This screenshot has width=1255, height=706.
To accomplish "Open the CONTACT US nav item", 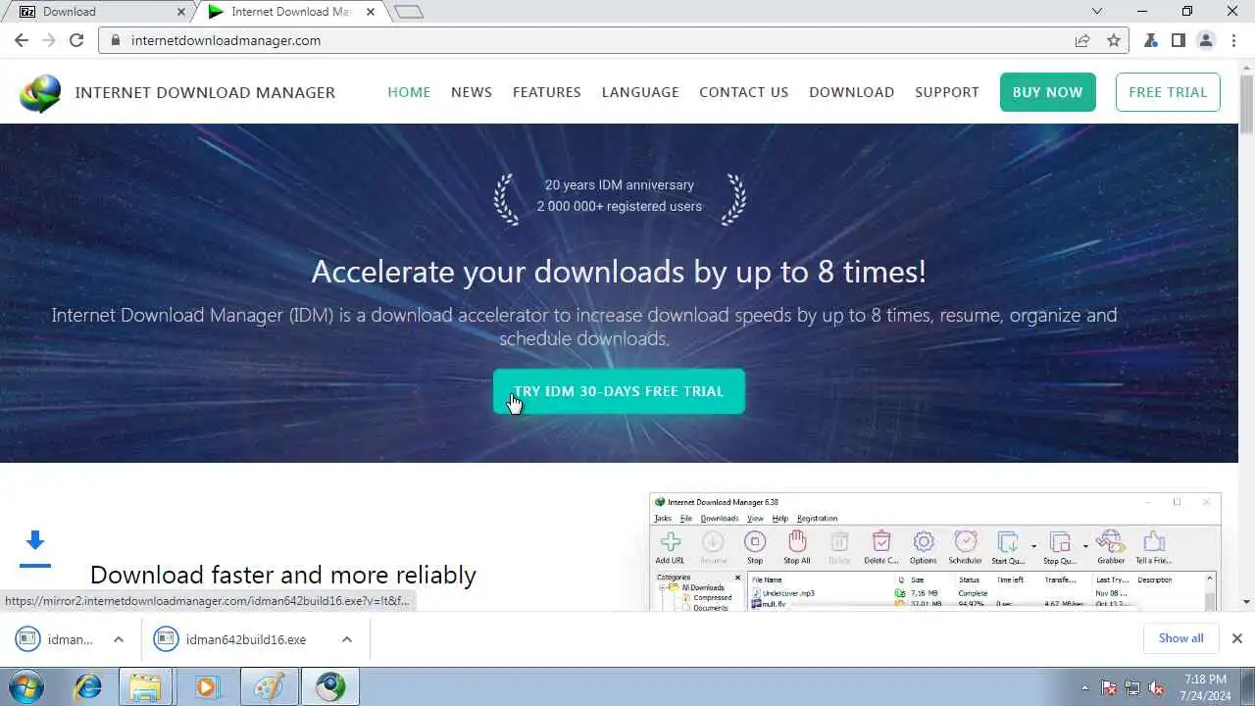I will point(744,92).
